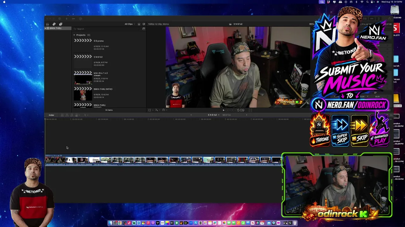This screenshot has height=227, width=405.
Task: Select the 5 6 promo project thumbnail
Action: 83,45
